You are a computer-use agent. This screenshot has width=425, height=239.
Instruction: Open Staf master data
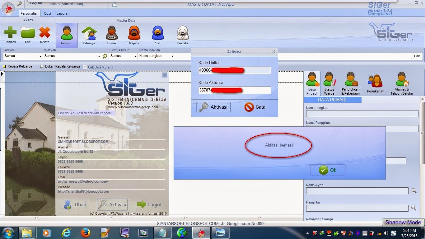pos(158,35)
